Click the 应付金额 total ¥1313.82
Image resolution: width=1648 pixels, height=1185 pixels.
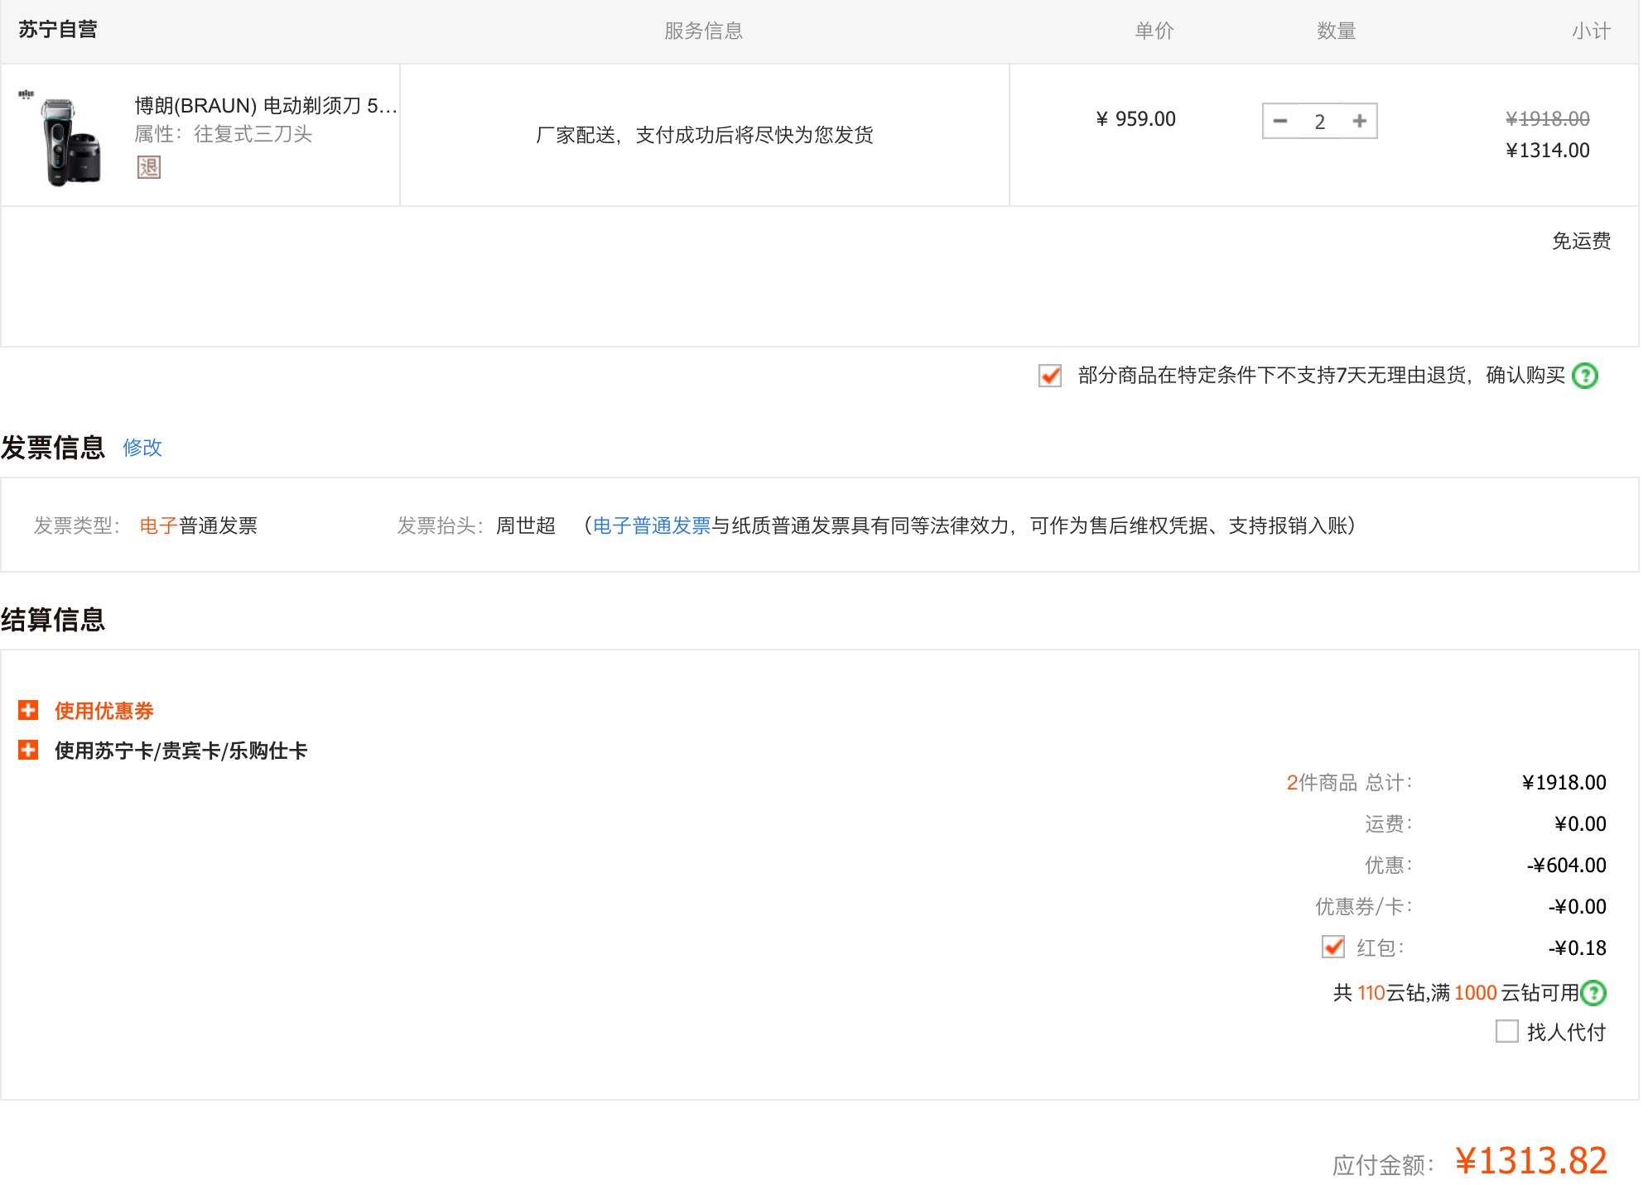pyautogui.click(x=1531, y=1161)
